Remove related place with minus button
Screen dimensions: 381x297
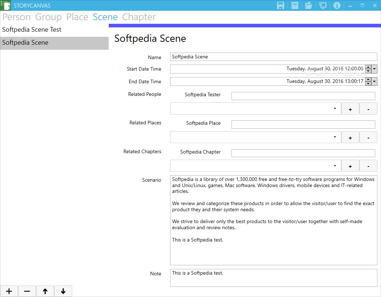[x=368, y=137]
